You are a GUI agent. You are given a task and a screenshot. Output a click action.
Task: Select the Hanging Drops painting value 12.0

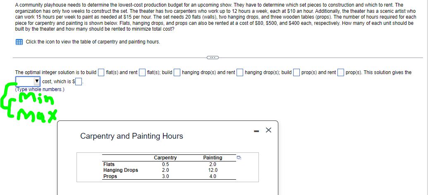coord(213,170)
